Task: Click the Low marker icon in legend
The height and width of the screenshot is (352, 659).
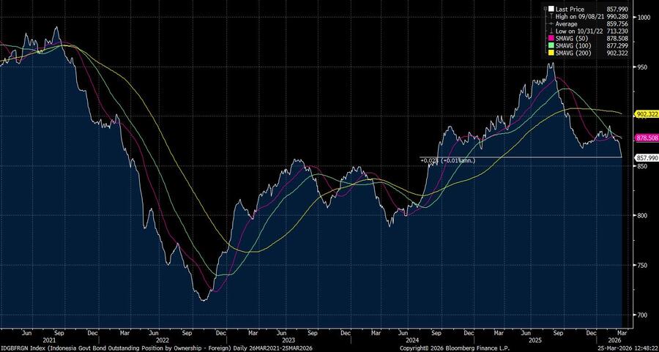Action: (x=553, y=31)
